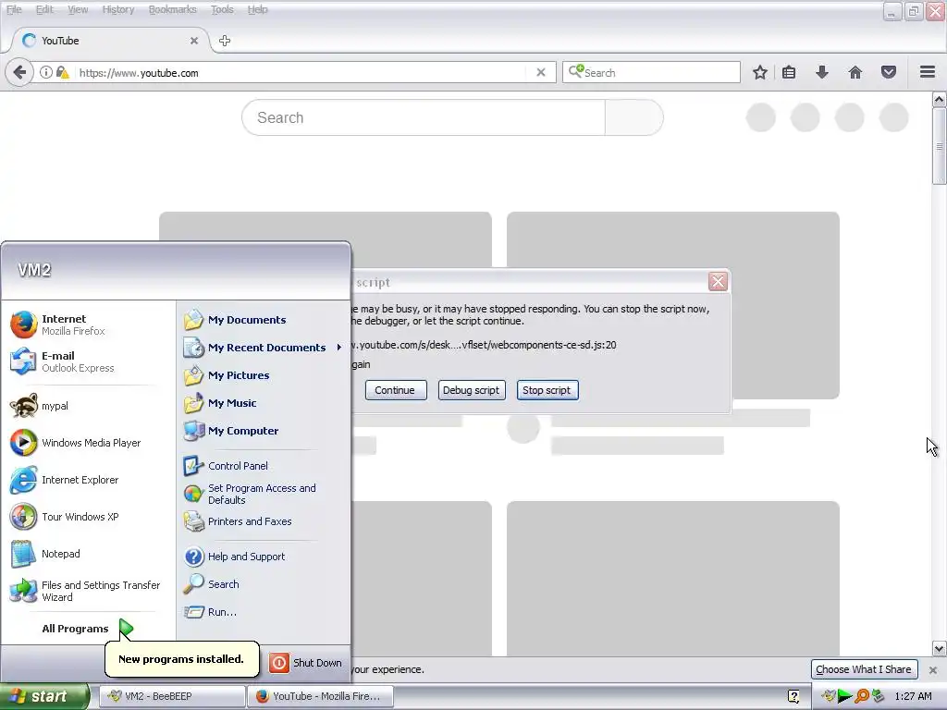The image size is (947, 710).
Task: Save page to Pocket icon
Action: pyautogui.click(x=889, y=72)
